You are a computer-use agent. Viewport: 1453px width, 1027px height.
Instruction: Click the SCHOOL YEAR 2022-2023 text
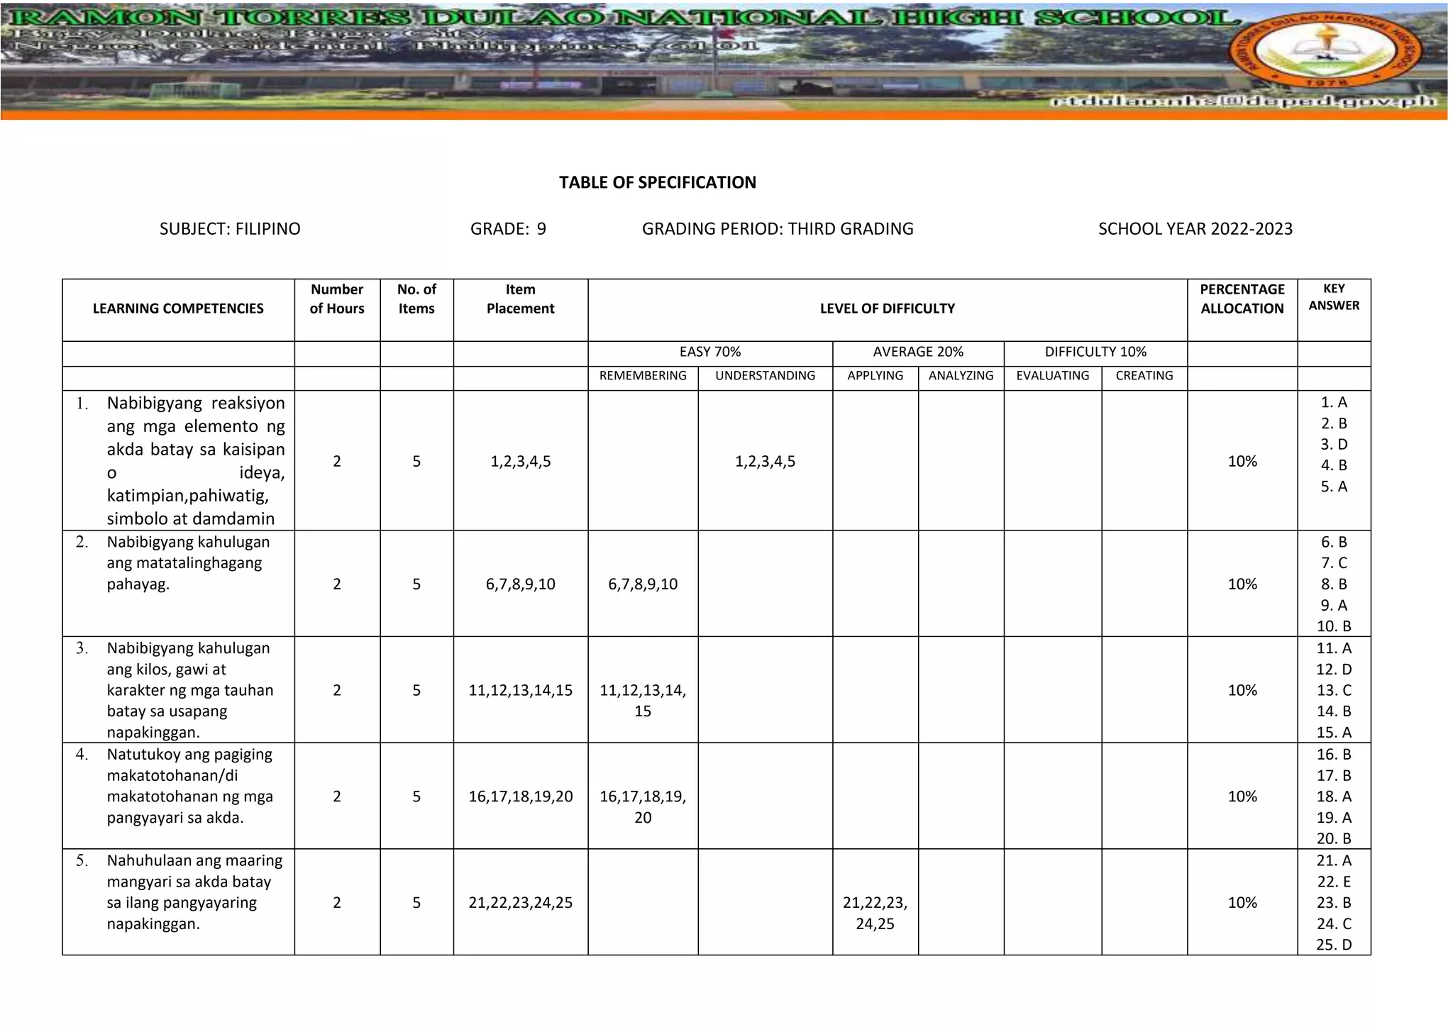[x=1195, y=228]
